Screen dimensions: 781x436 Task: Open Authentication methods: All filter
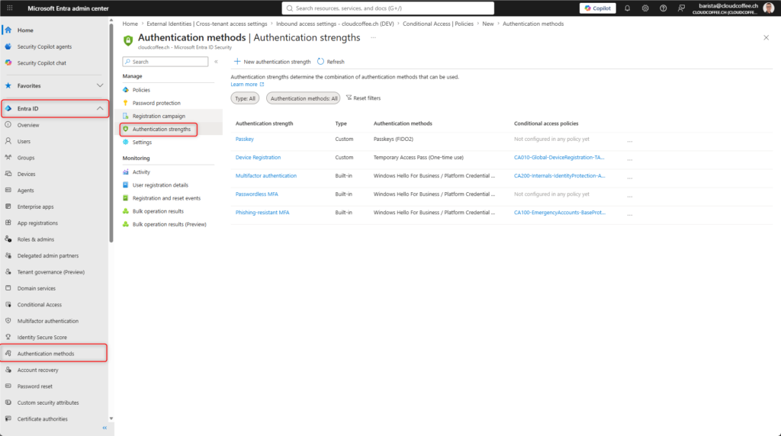click(x=304, y=98)
